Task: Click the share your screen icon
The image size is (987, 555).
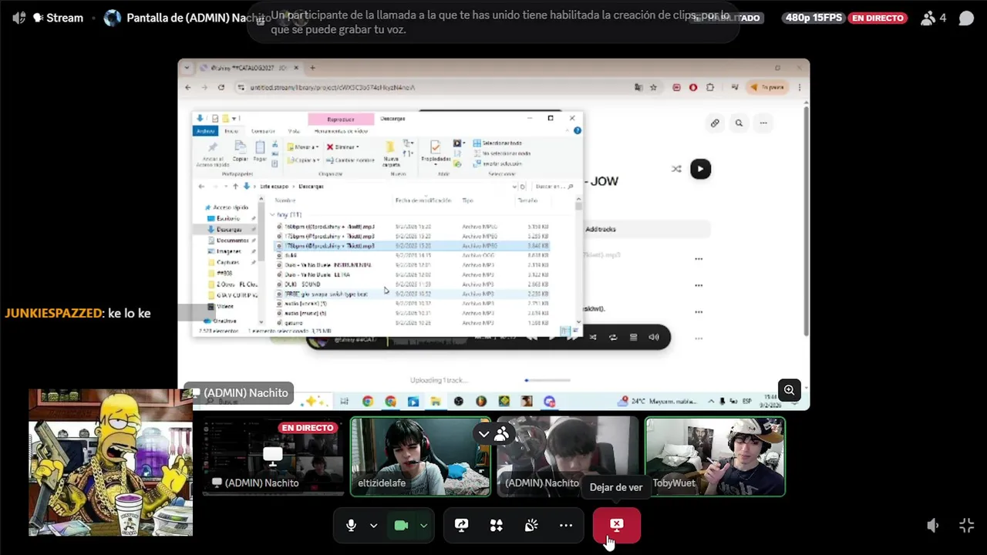Action: click(x=462, y=525)
